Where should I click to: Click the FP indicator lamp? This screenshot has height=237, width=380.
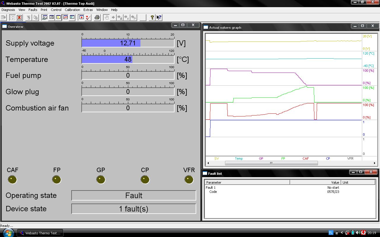[56, 180]
